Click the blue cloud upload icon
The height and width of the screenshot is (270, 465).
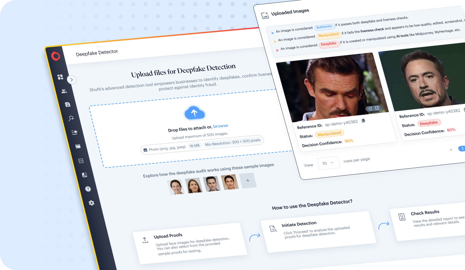(x=195, y=113)
